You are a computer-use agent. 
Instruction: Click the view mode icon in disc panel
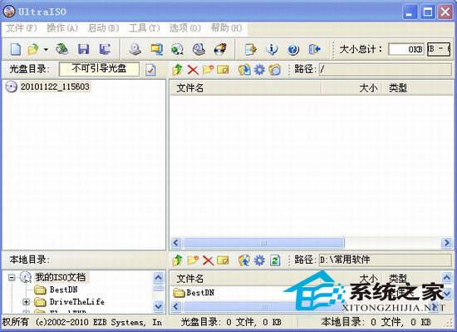[x=274, y=70]
